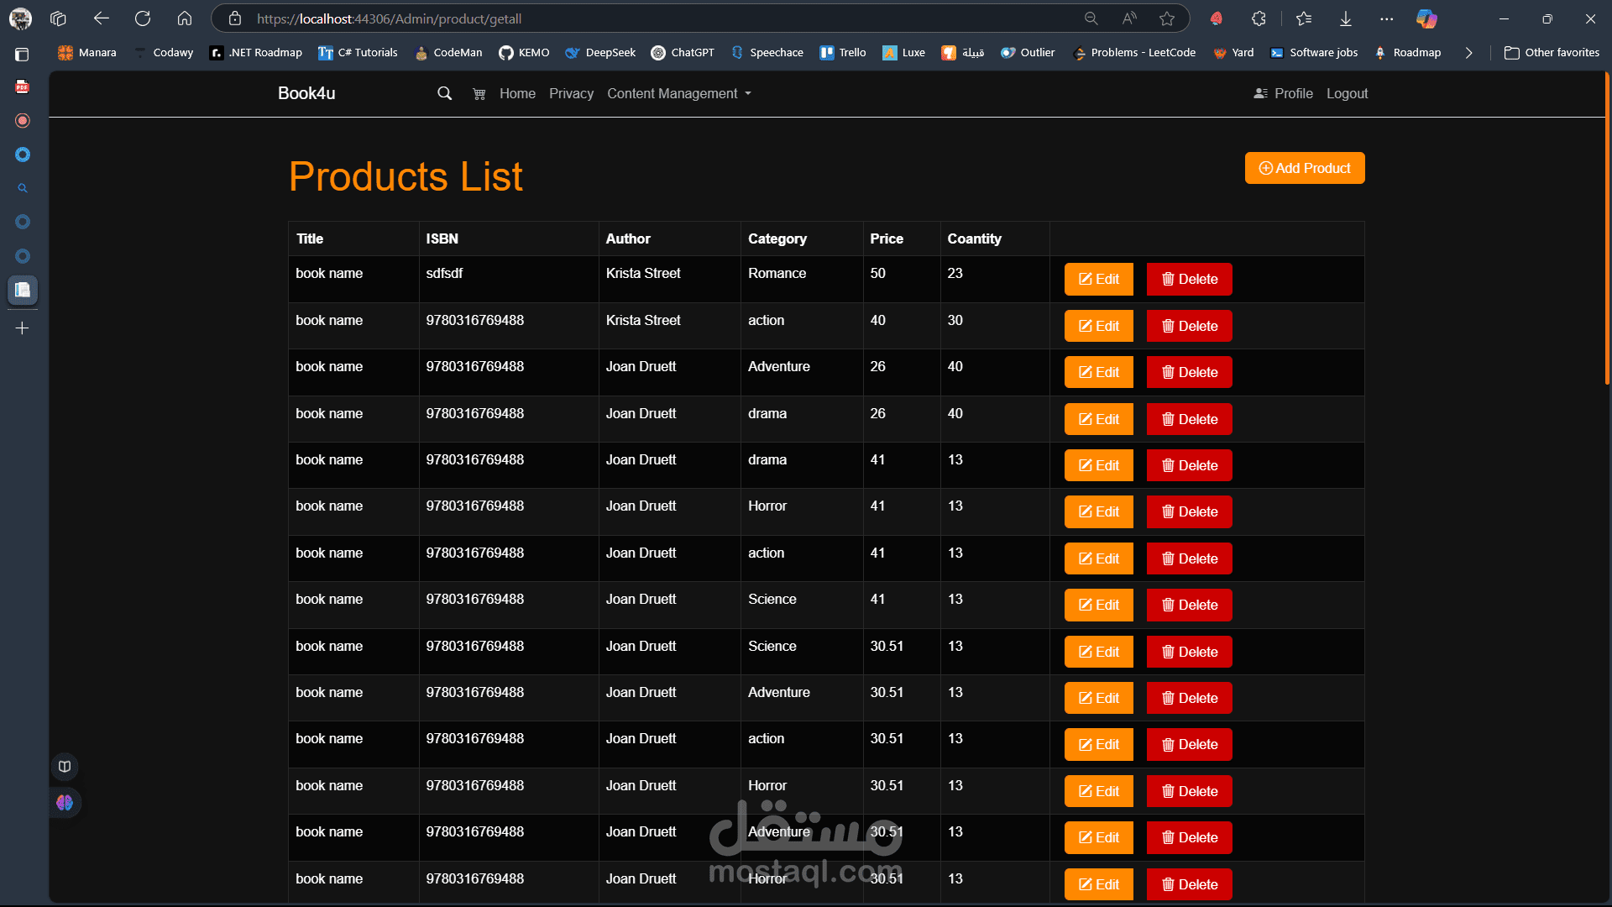
Task: Add page to favorites star icon
Action: tap(1167, 18)
